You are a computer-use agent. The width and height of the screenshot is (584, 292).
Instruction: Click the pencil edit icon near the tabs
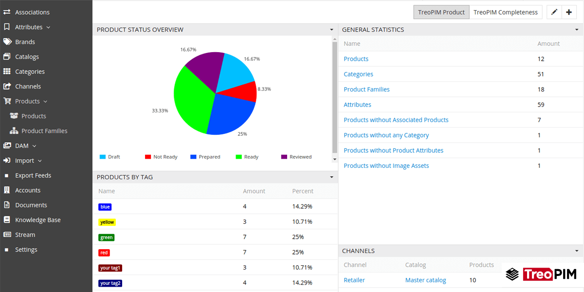(x=555, y=12)
